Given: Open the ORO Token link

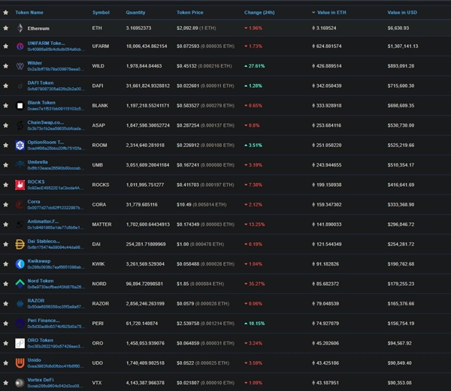Looking at the screenshot, I should point(41,340).
